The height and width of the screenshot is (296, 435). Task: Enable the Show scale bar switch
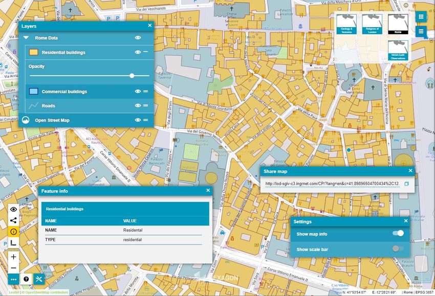coord(398,248)
